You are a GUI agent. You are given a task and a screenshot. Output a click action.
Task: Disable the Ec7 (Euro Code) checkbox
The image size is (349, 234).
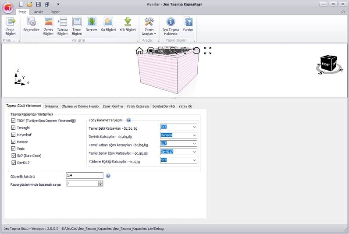13,155
